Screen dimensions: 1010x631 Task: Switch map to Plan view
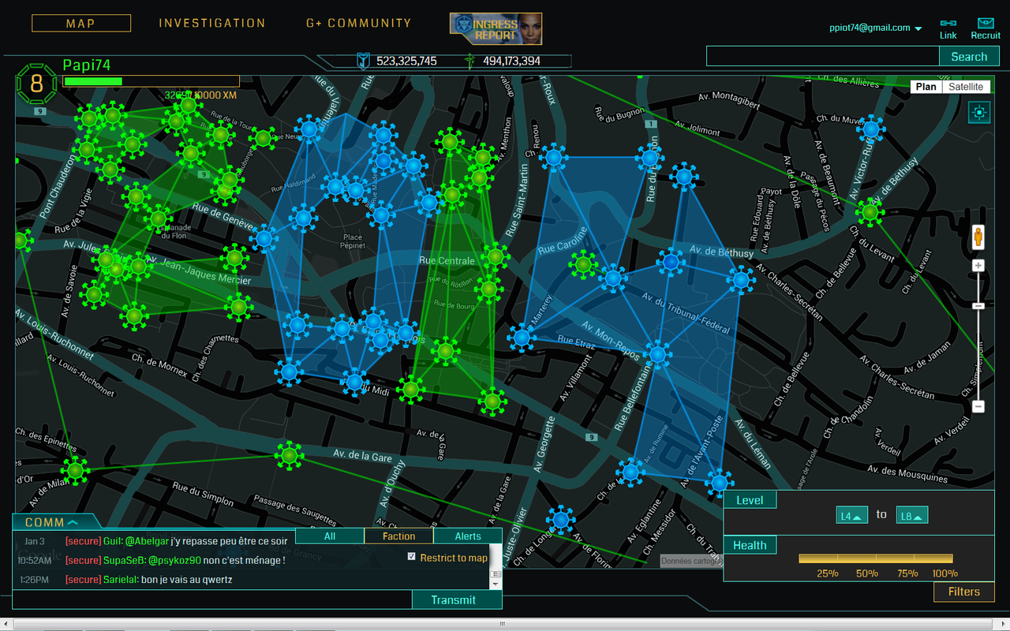926,87
